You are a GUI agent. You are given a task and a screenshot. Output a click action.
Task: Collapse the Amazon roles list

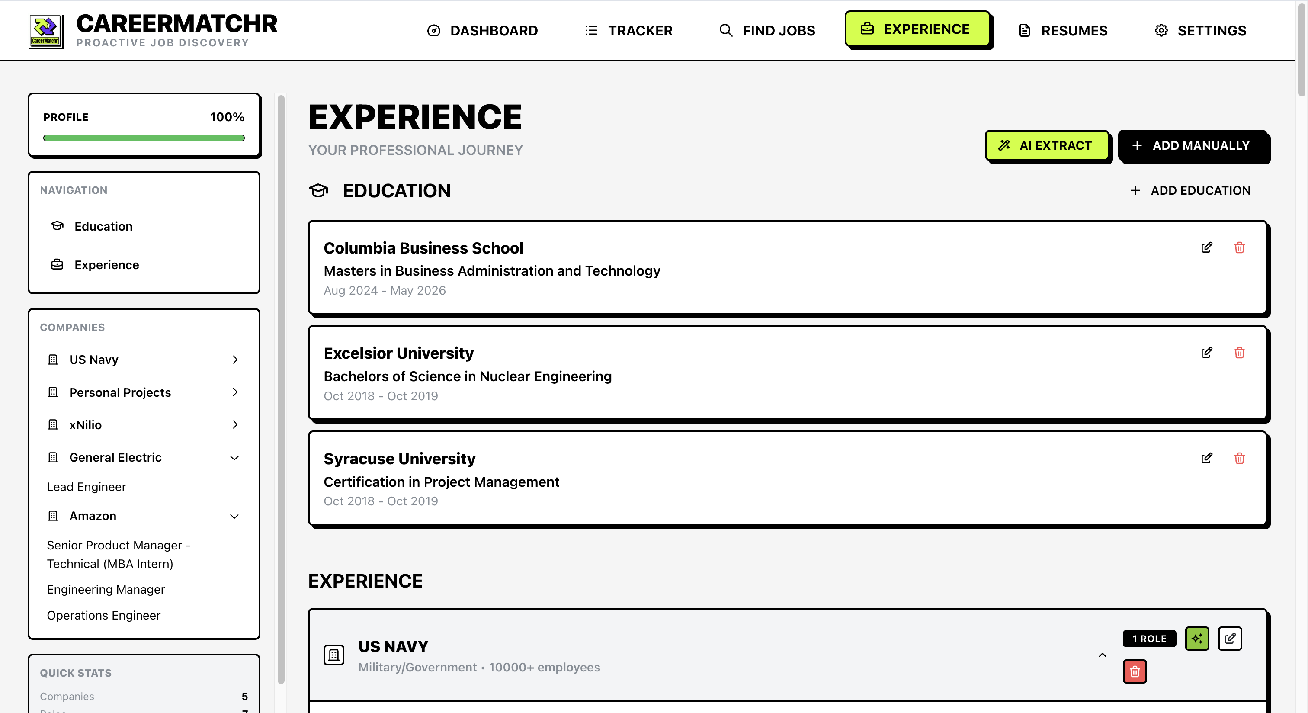coord(234,516)
